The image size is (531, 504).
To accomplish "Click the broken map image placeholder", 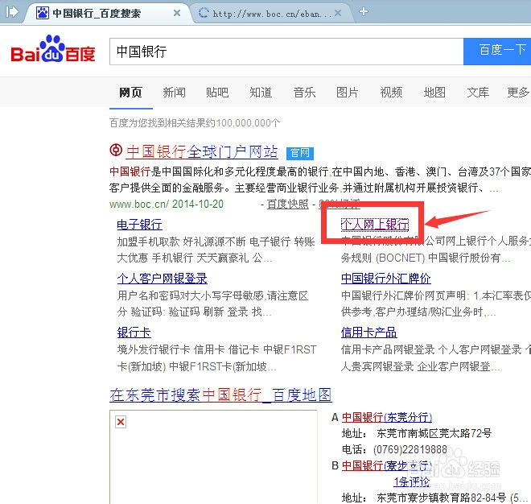I will coord(121,422).
